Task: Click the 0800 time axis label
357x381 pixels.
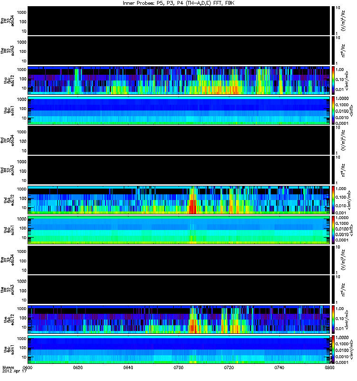Action: click(x=329, y=368)
